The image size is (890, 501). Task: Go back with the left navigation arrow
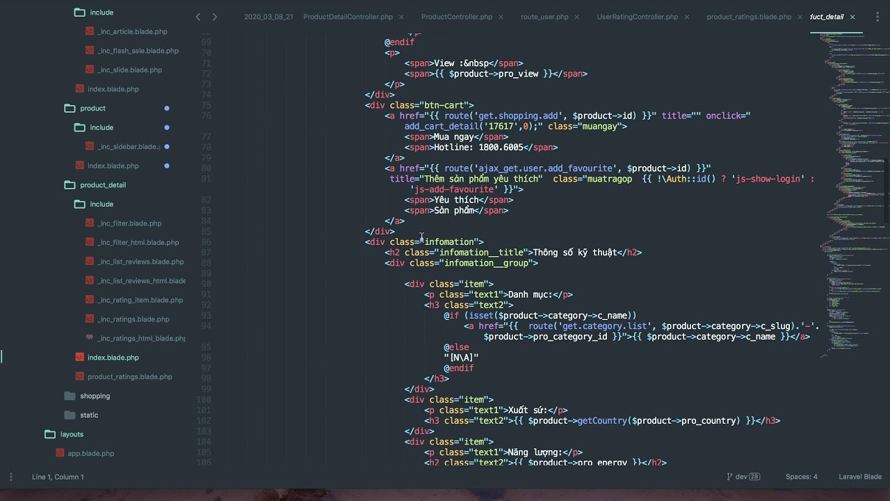198,17
